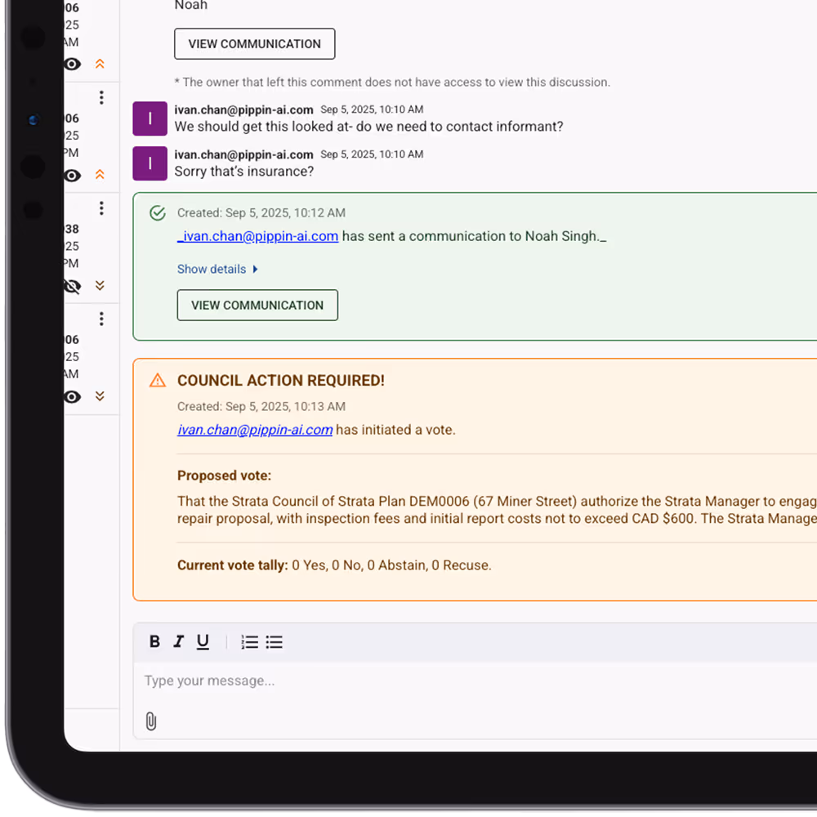Click the upper VIEW COMMUNICATION button below Noah
The image size is (817, 817).
pyautogui.click(x=254, y=44)
